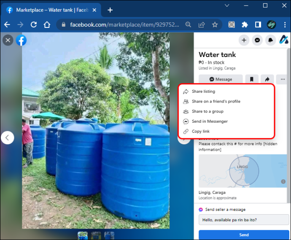
Task: Choose Share on a friend's profile
Action: click(216, 102)
